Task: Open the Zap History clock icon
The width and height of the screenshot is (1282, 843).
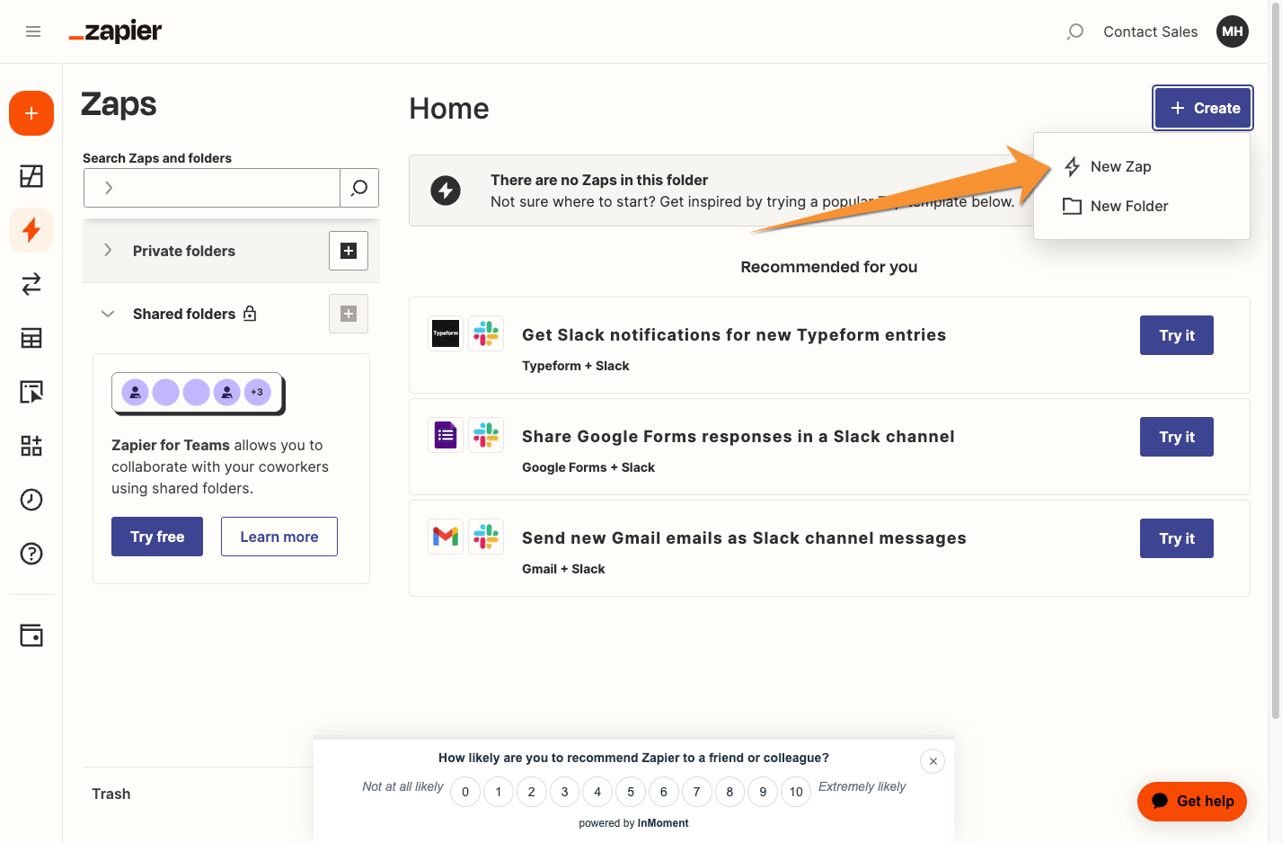Action: pyautogui.click(x=31, y=500)
